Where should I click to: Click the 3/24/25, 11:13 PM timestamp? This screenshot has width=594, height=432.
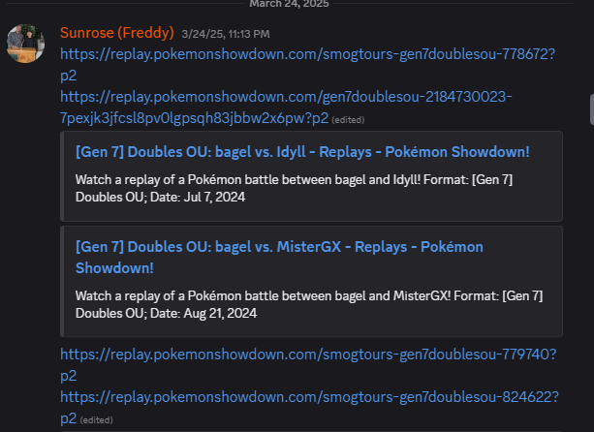pyautogui.click(x=226, y=34)
